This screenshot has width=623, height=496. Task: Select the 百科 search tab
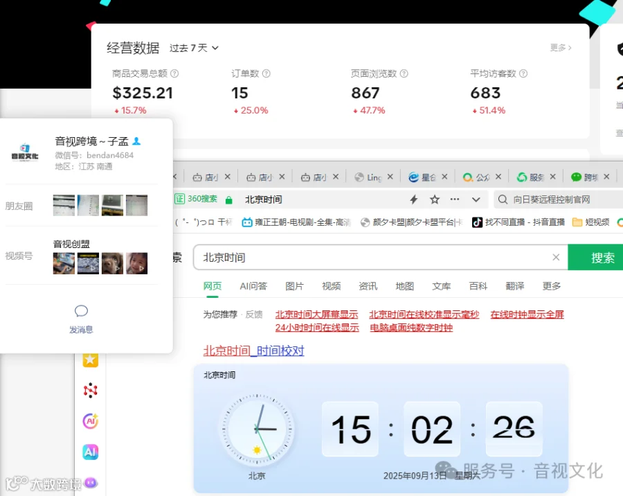coord(478,286)
